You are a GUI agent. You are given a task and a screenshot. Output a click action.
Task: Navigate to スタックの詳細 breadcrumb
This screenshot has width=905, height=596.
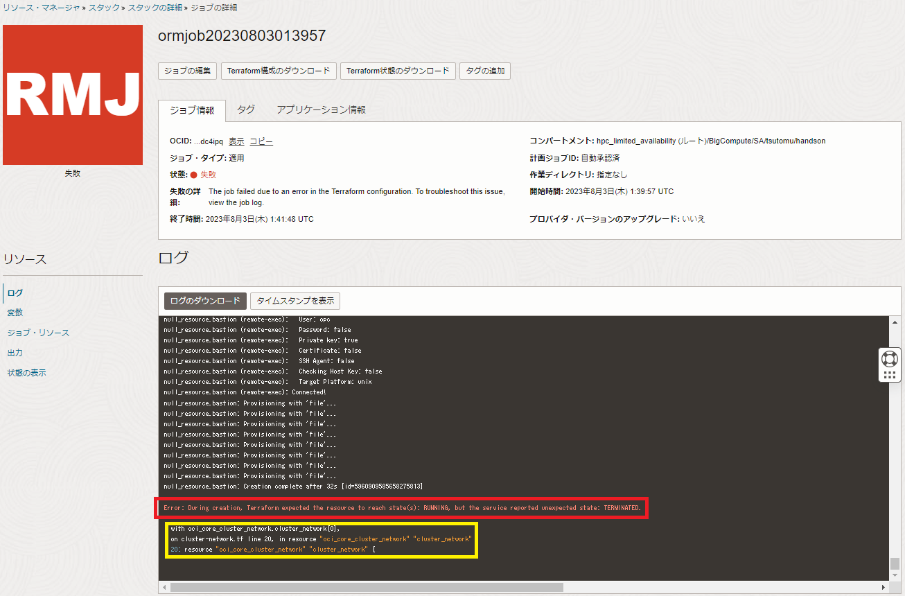tap(155, 7)
